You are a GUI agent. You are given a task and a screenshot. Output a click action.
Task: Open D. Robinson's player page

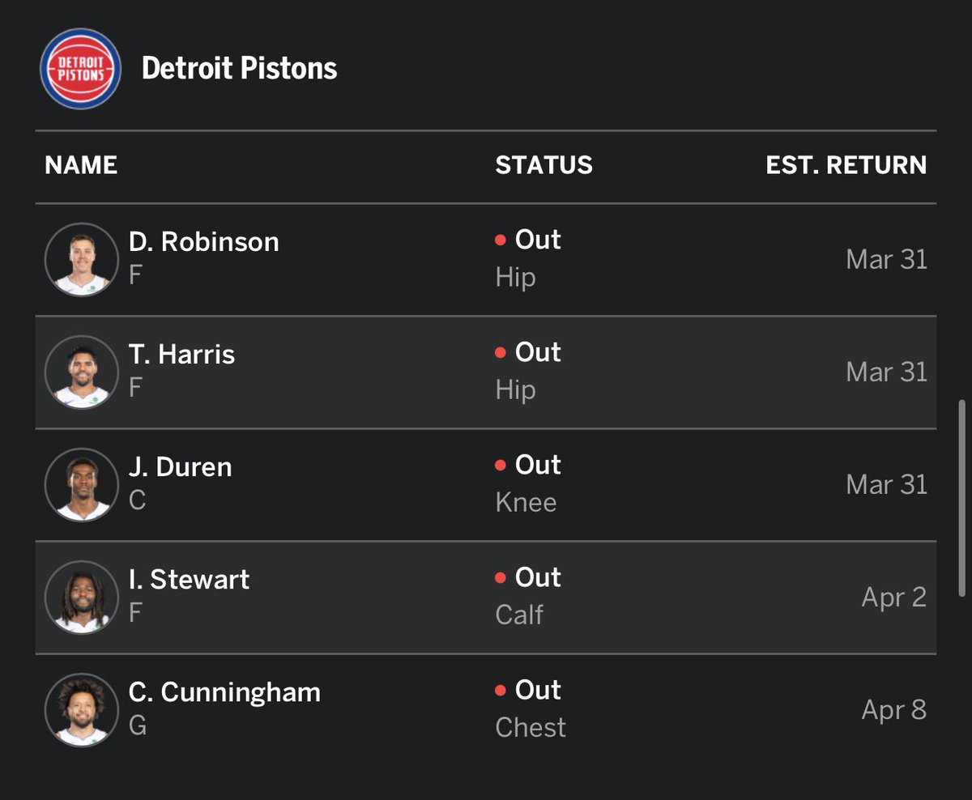(x=204, y=241)
